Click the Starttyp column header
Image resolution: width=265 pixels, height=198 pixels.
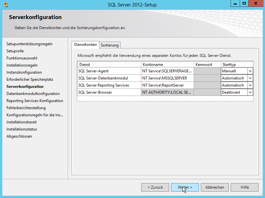237,65
